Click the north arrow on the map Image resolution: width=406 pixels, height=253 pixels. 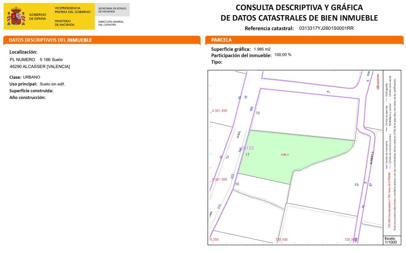pyautogui.click(x=378, y=82)
